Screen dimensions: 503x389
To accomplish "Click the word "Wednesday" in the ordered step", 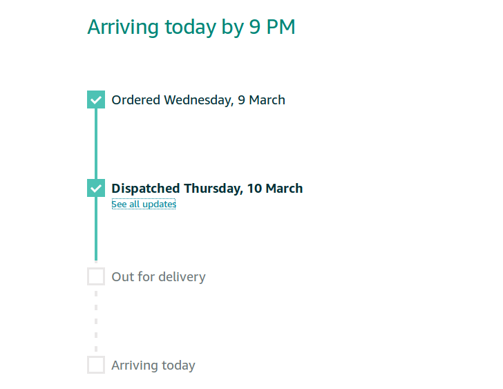I will coord(198,100).
